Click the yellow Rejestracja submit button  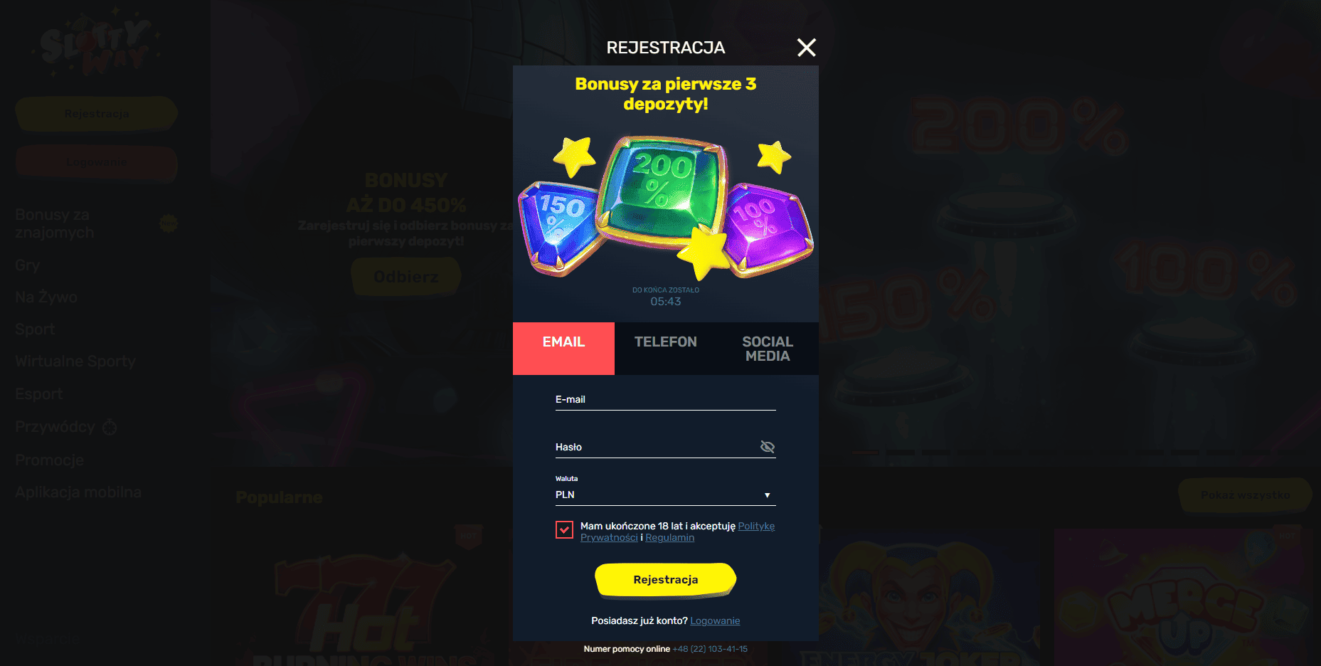pos(665,579)
